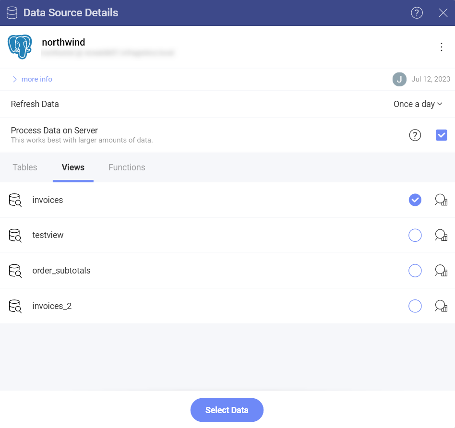Click the database icon beside Data Source Details
Screen dimensions: 455x428
tap(12, 13)
